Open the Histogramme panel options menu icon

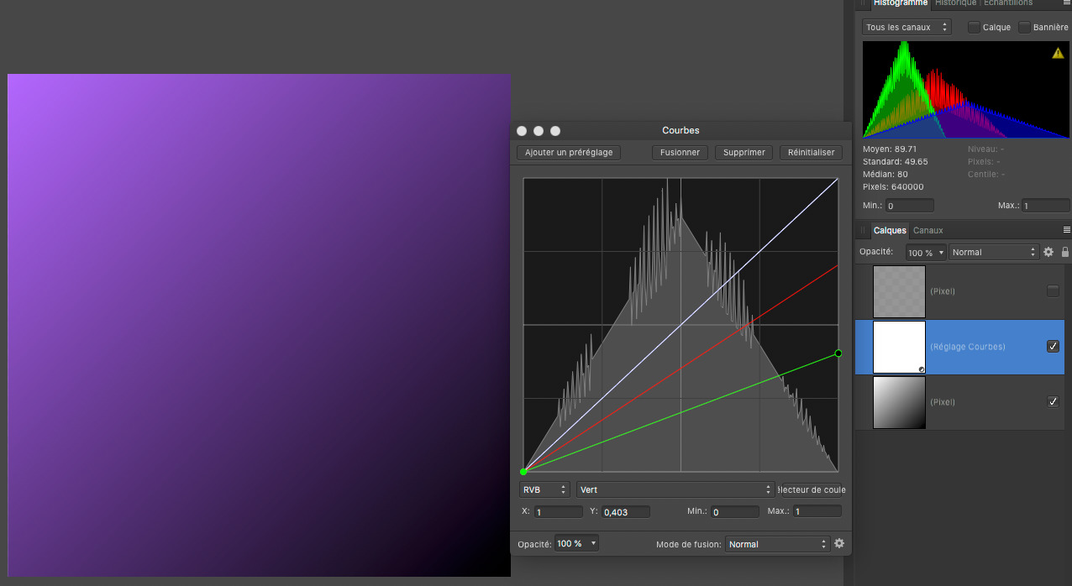[x=1067, y=3]
